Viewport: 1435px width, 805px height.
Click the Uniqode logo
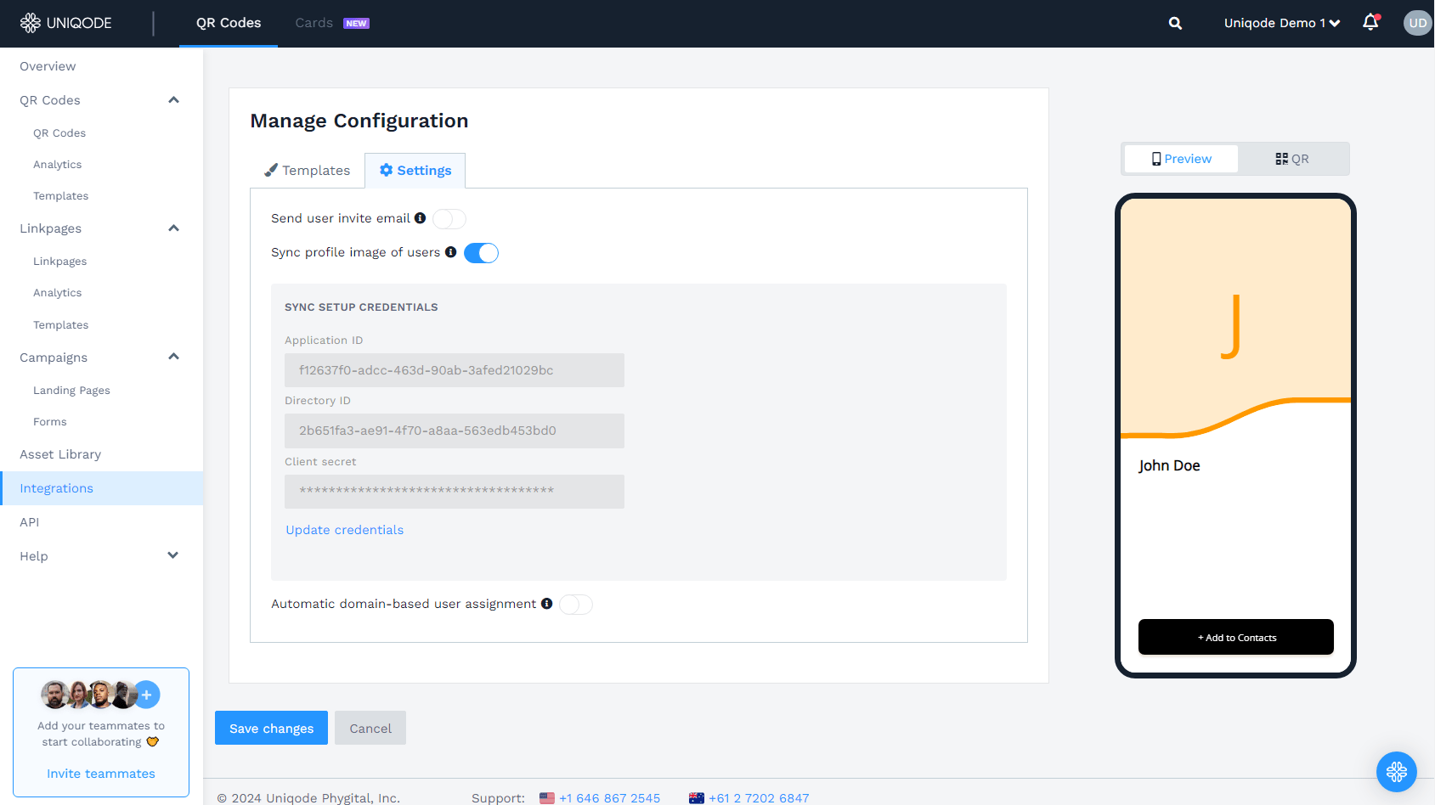[66, 23]
